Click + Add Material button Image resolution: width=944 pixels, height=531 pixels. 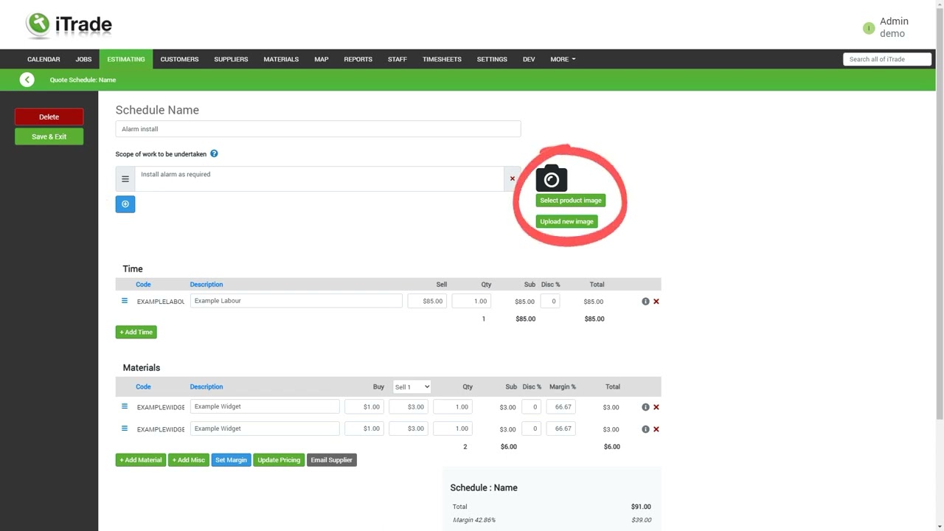pyautogui.click(x=141, y=460)
